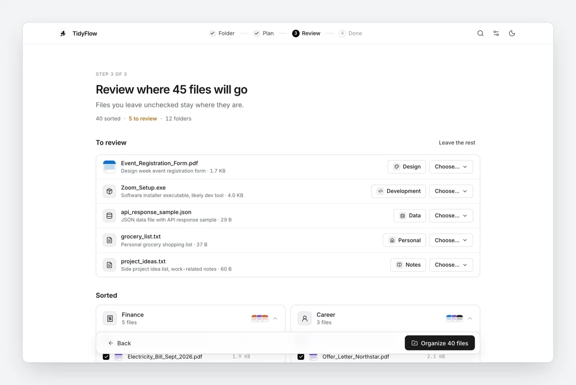The height and width of the screenshot is (385, 576).
Task: Click Organize 40 files button
Action: pyautogui.click(x=440, y=343)
